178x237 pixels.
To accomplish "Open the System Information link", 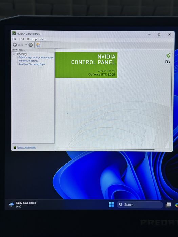I will point(26,147).
